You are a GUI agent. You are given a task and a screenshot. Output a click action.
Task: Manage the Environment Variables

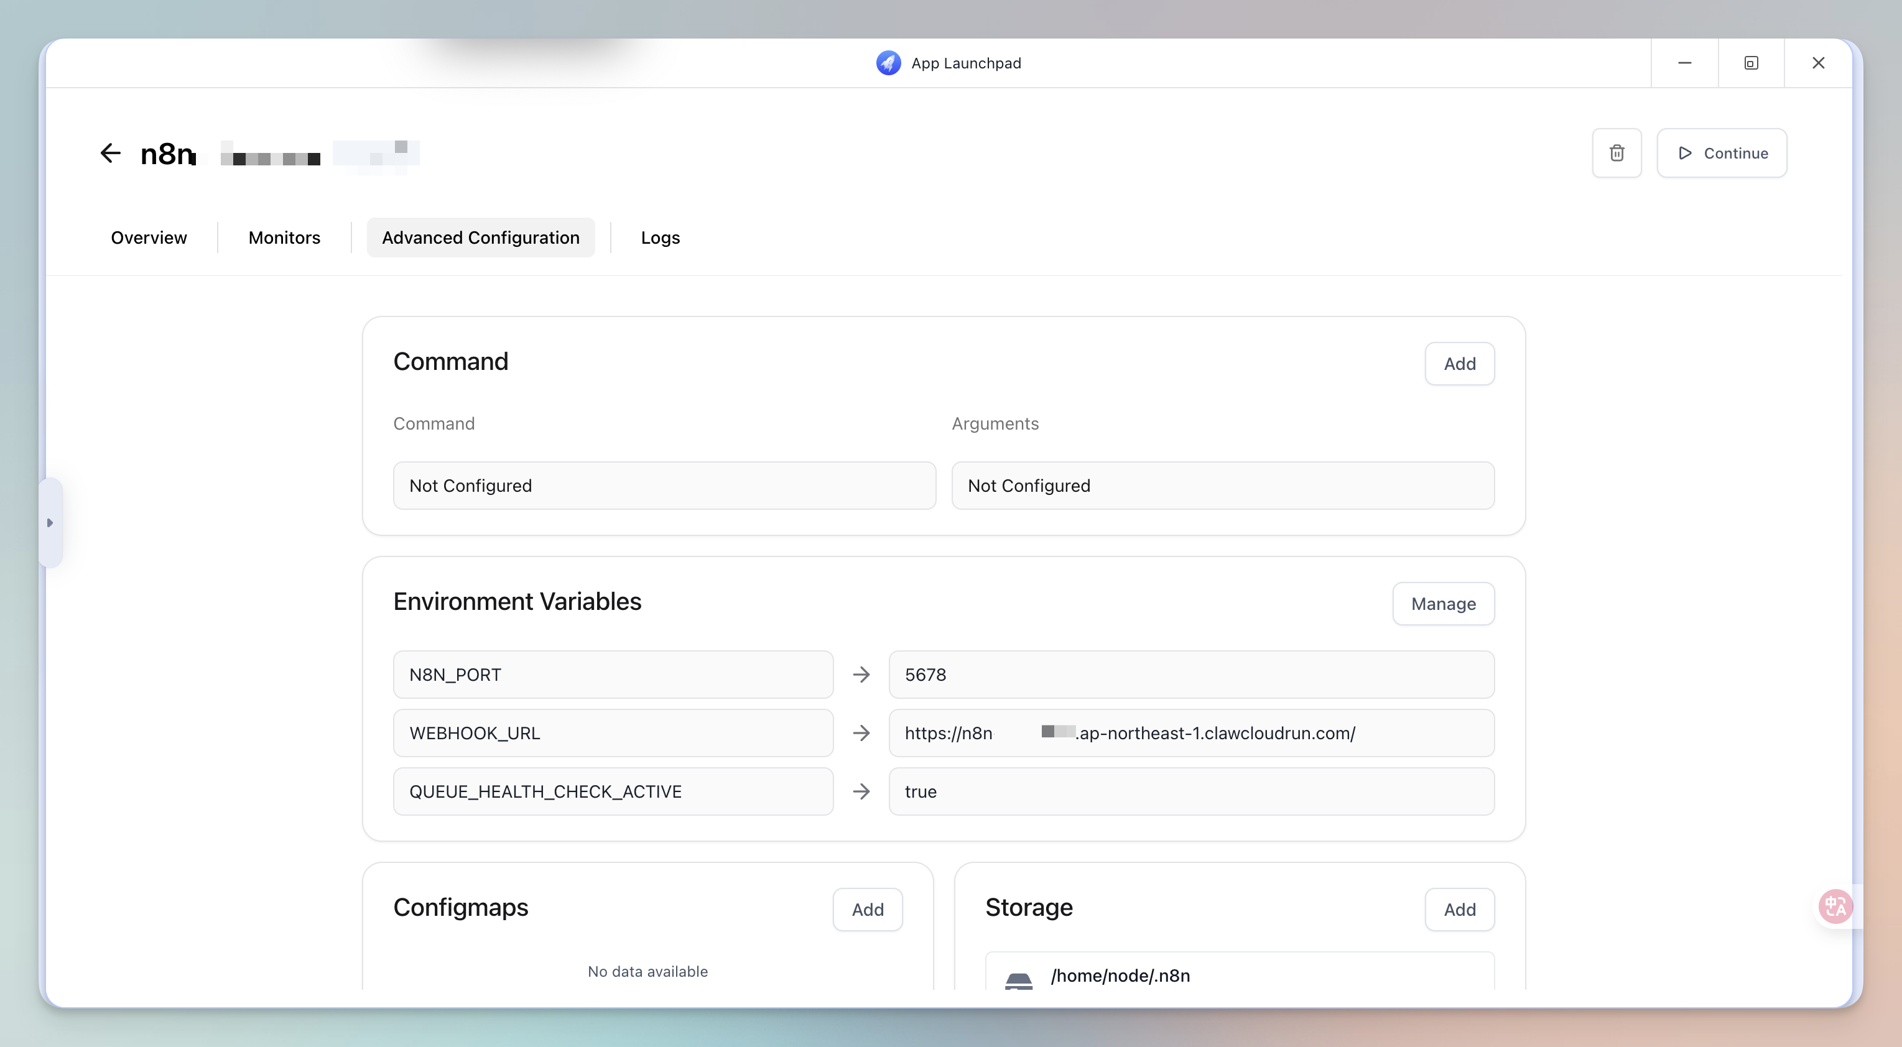pos(1443,604)
